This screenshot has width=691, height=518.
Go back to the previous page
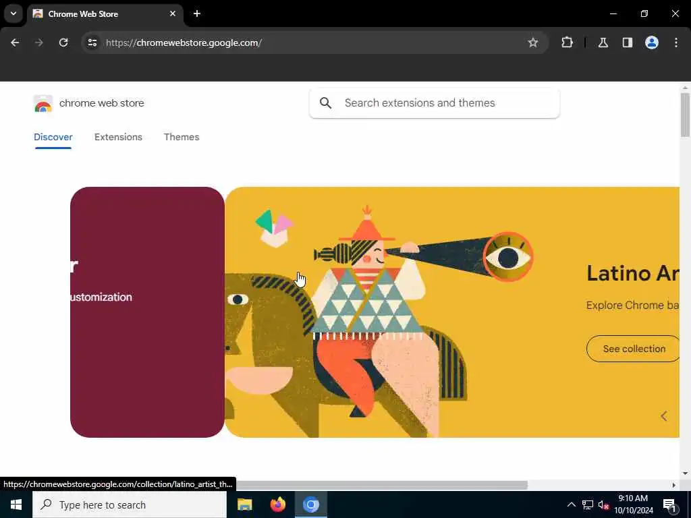click(x=15, y=42)
